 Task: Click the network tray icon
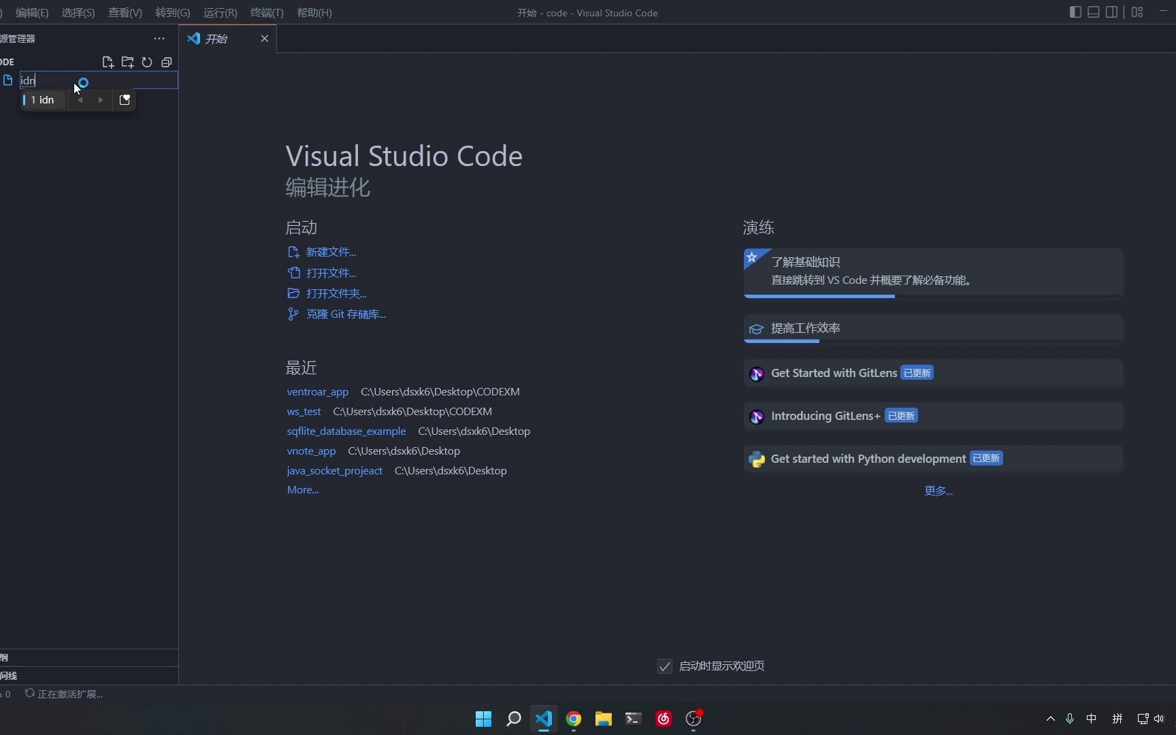click(1143, 719)
